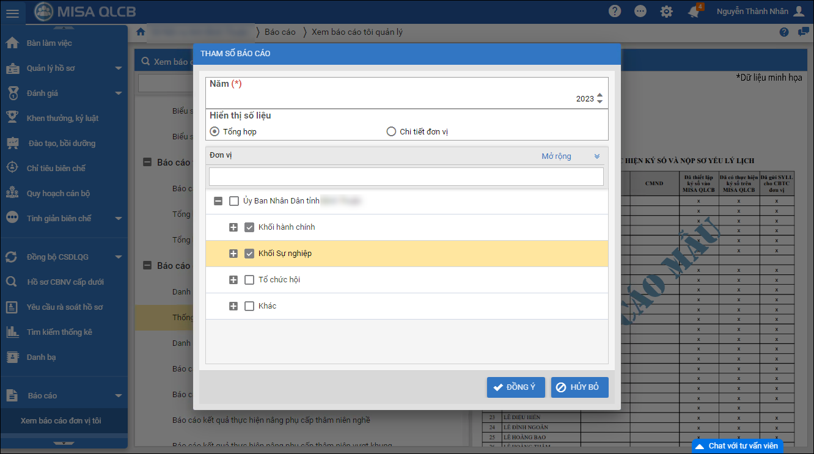Uncheck the Khối hành chính checkbox
814x454 pixels.
click(249, 227)
